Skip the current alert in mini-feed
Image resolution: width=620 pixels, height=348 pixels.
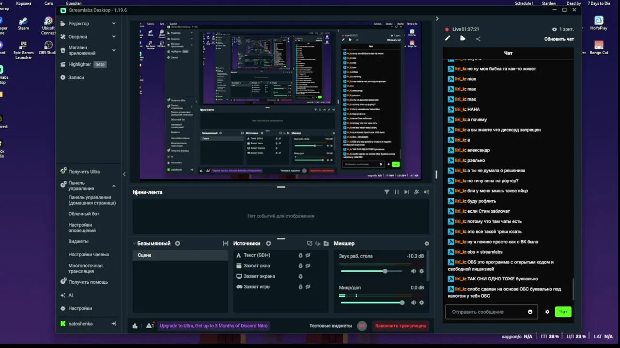pos(406,192)
